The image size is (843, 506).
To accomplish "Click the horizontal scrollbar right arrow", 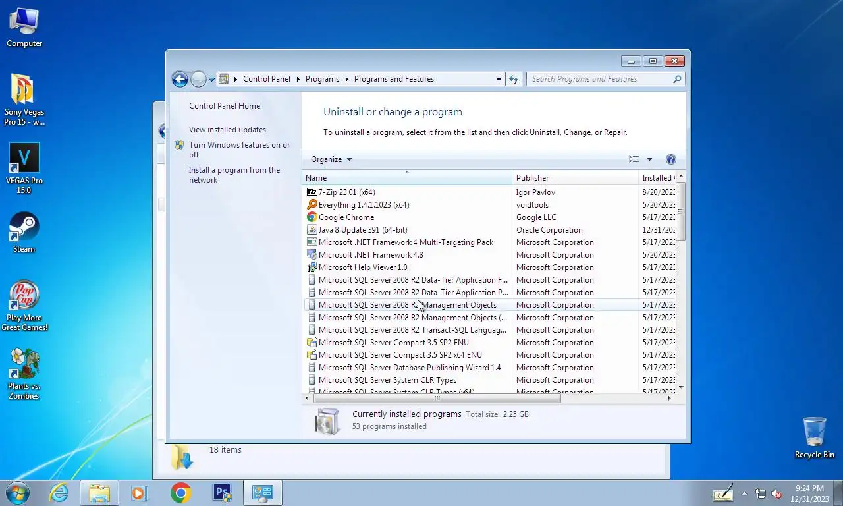I will click(669, 398).
